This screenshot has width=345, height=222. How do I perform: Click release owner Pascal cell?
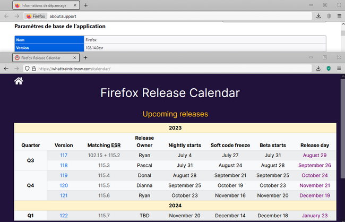pyautogui.click(x=144, y=165)
